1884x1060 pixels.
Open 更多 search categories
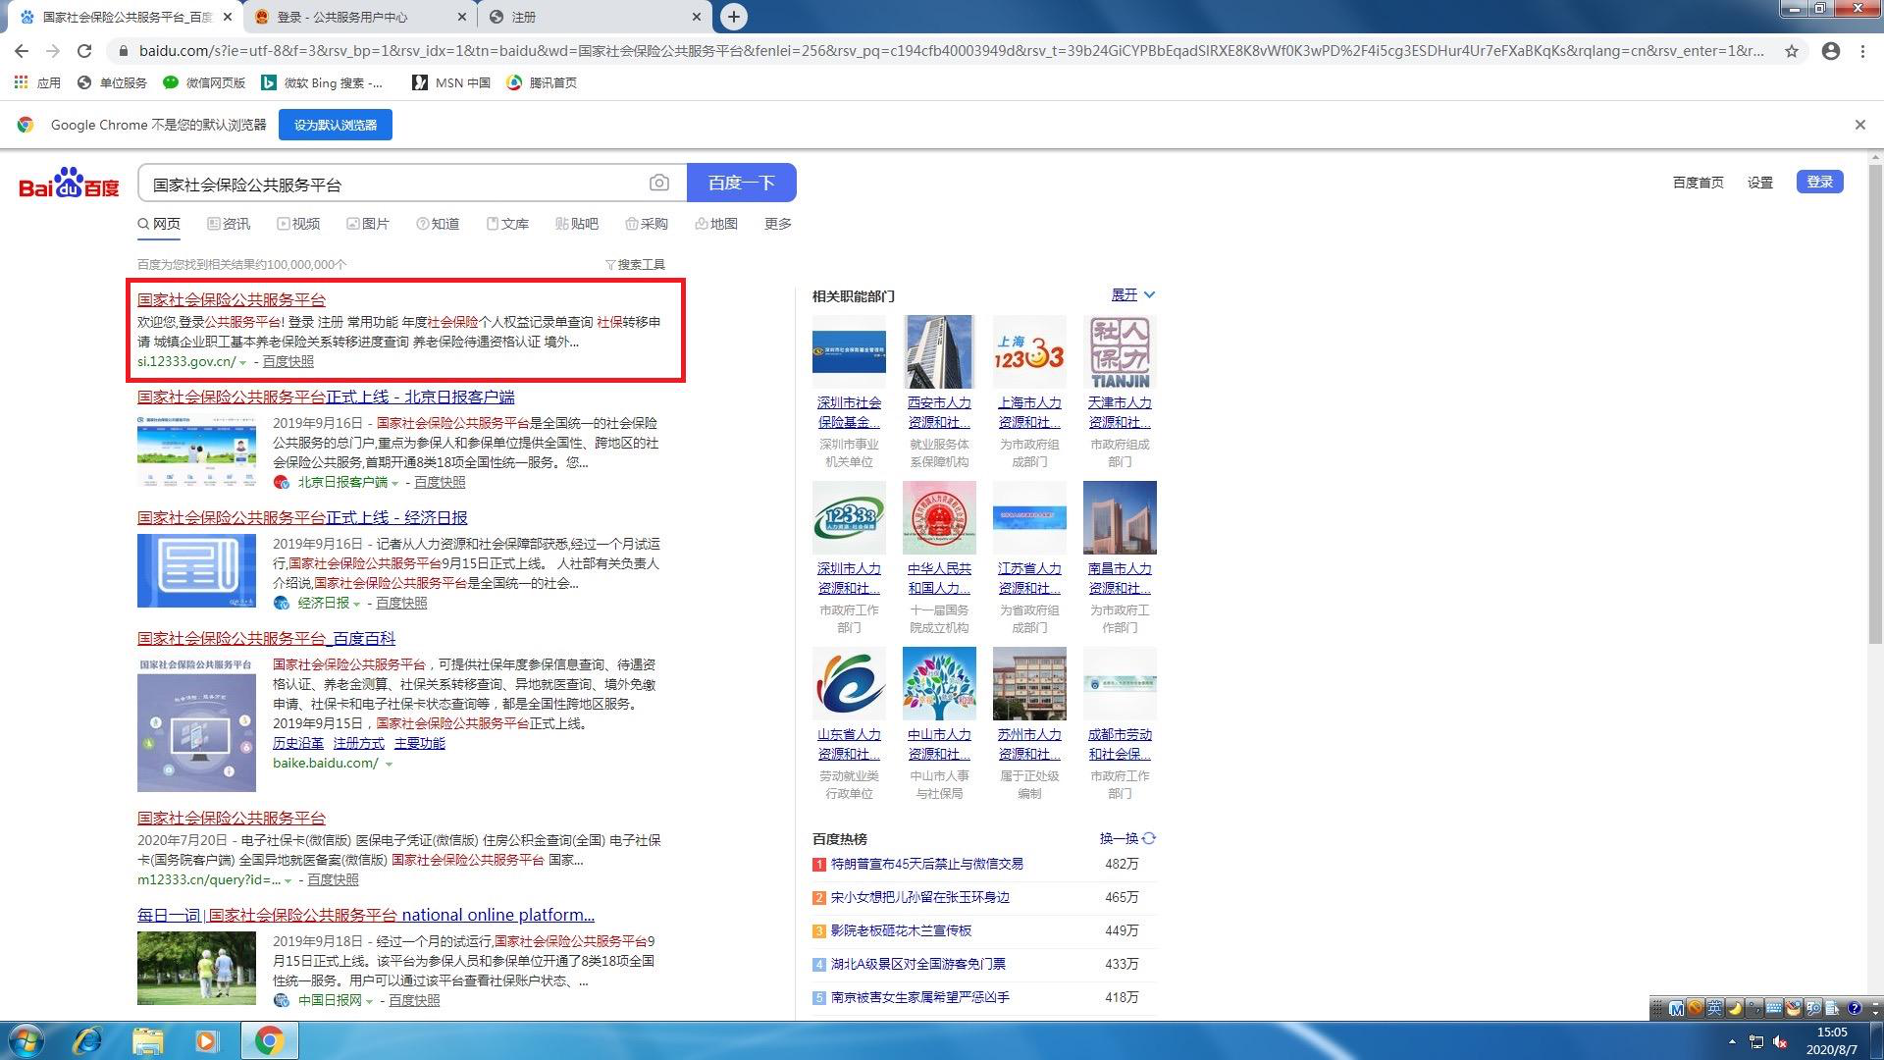[777, 224]
